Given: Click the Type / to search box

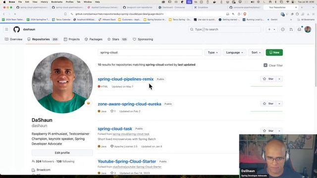Looking at the screenshot, I should coord(224,30).
